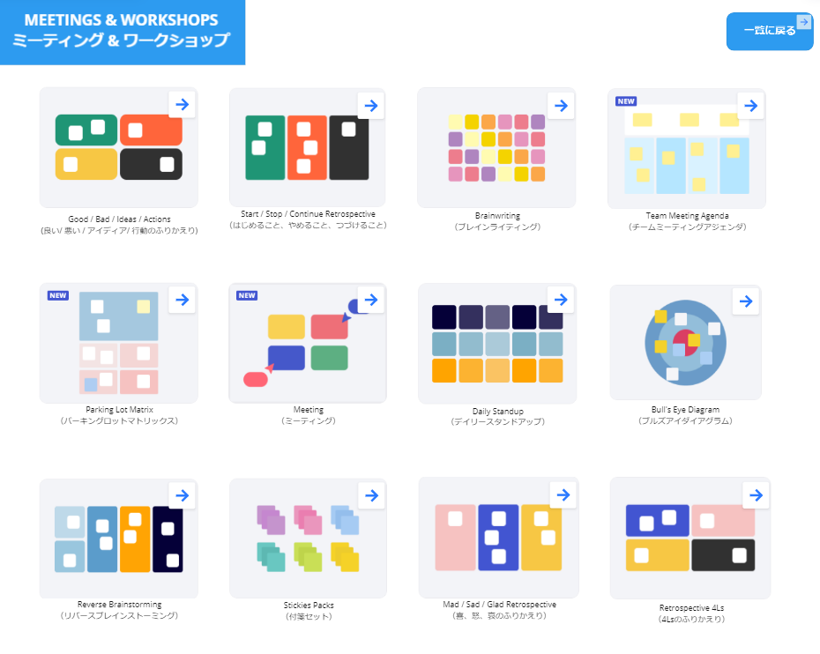Click the Daily Standup label text
Screen dimensions: 820x654
(497, 412)
